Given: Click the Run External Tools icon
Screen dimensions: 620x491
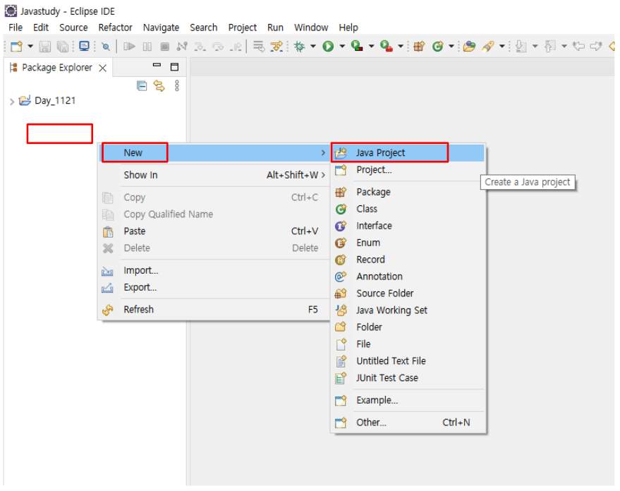Looking at the screenshot, I should point(387,47).
